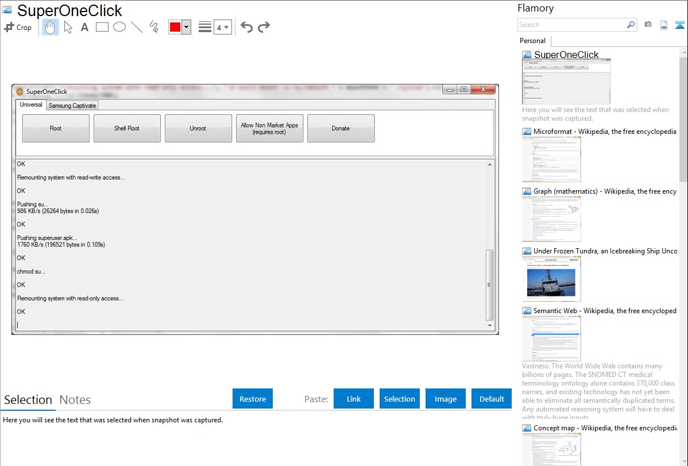Click the camera capture icon
This screenshot has height=466, width=688.
click(x=648, y=25)
